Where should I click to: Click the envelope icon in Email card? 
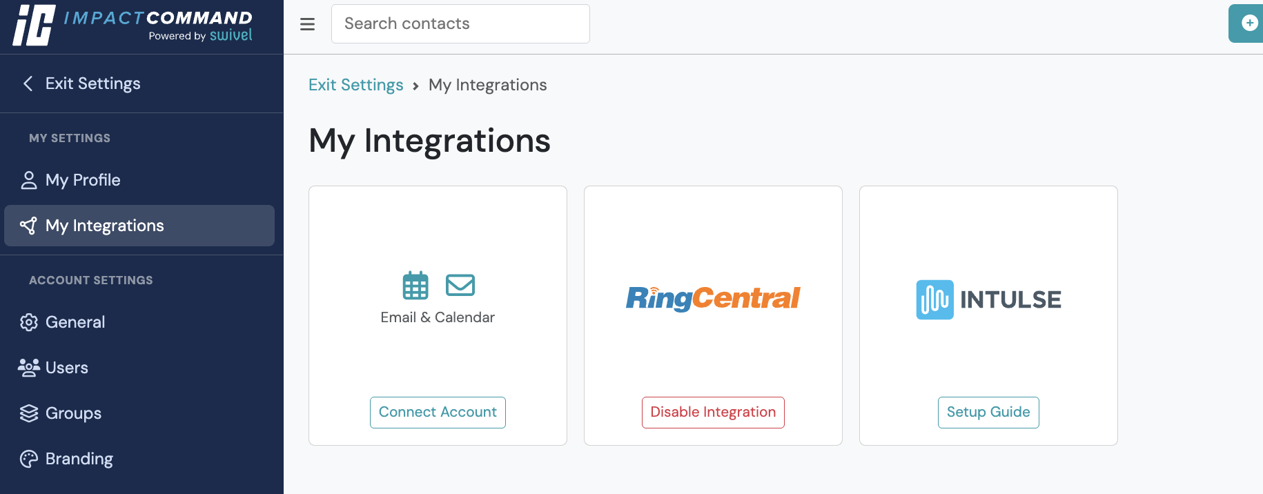pos(460,285)
